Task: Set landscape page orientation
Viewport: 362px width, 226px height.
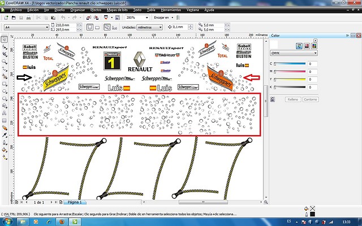Action: 97,27
